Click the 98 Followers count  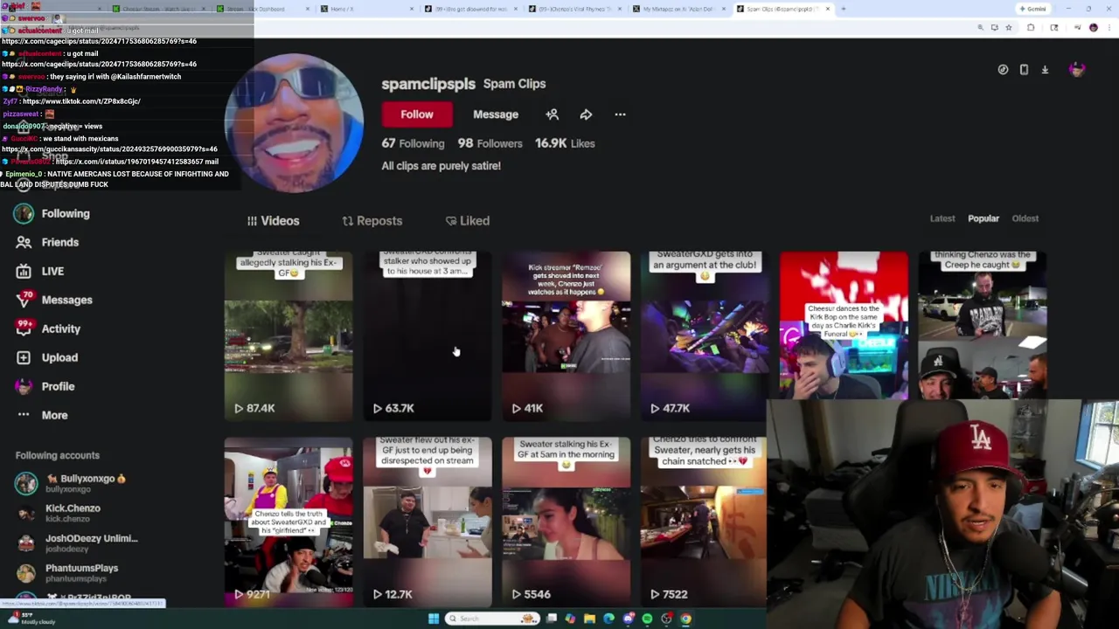pos(490,143)
